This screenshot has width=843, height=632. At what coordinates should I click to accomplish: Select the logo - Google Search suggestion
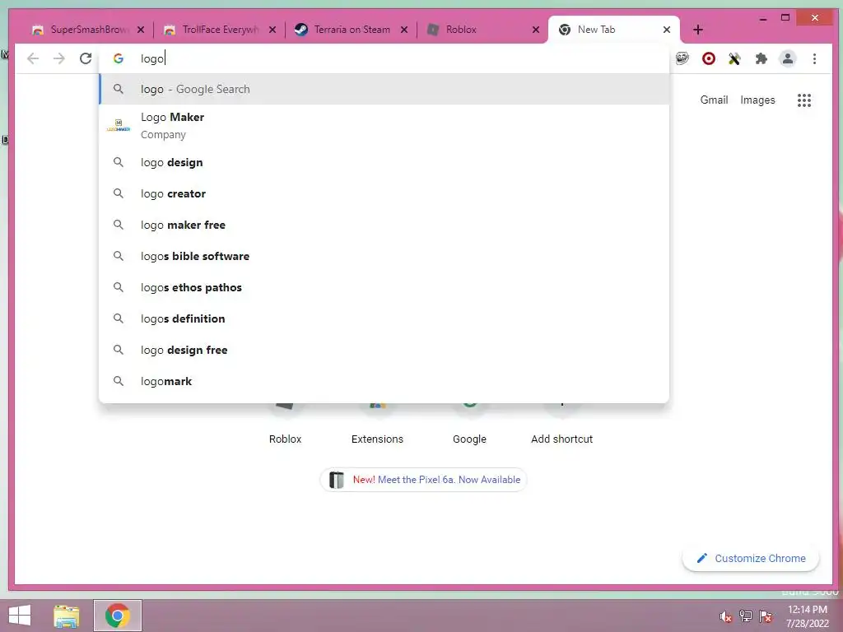click(x=384, y=89)
